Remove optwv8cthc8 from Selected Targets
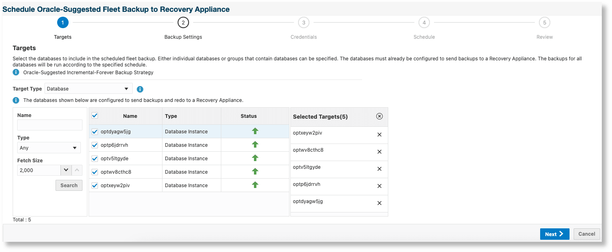The image size is (612, 252). click(x=379, y=152)
